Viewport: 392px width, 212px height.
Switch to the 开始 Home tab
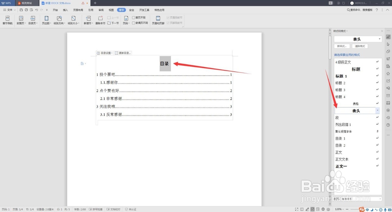point(55,10)
